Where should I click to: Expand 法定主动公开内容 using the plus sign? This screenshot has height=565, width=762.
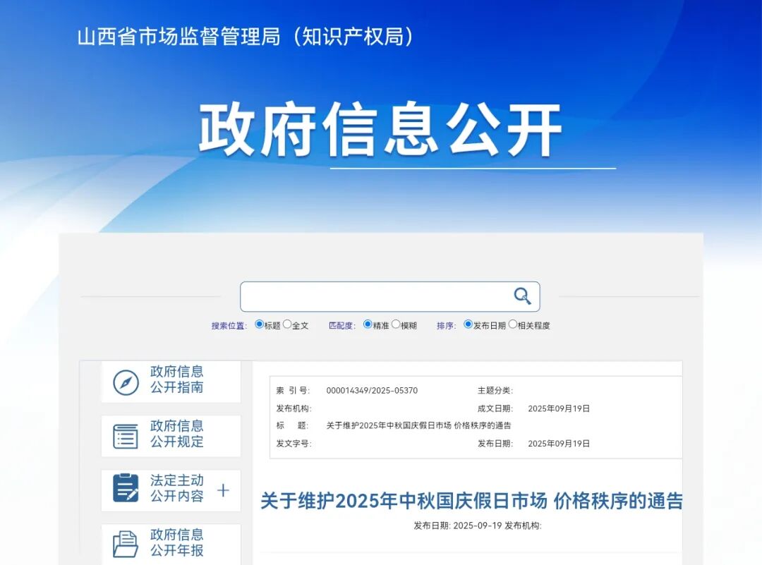coord(224,490)
